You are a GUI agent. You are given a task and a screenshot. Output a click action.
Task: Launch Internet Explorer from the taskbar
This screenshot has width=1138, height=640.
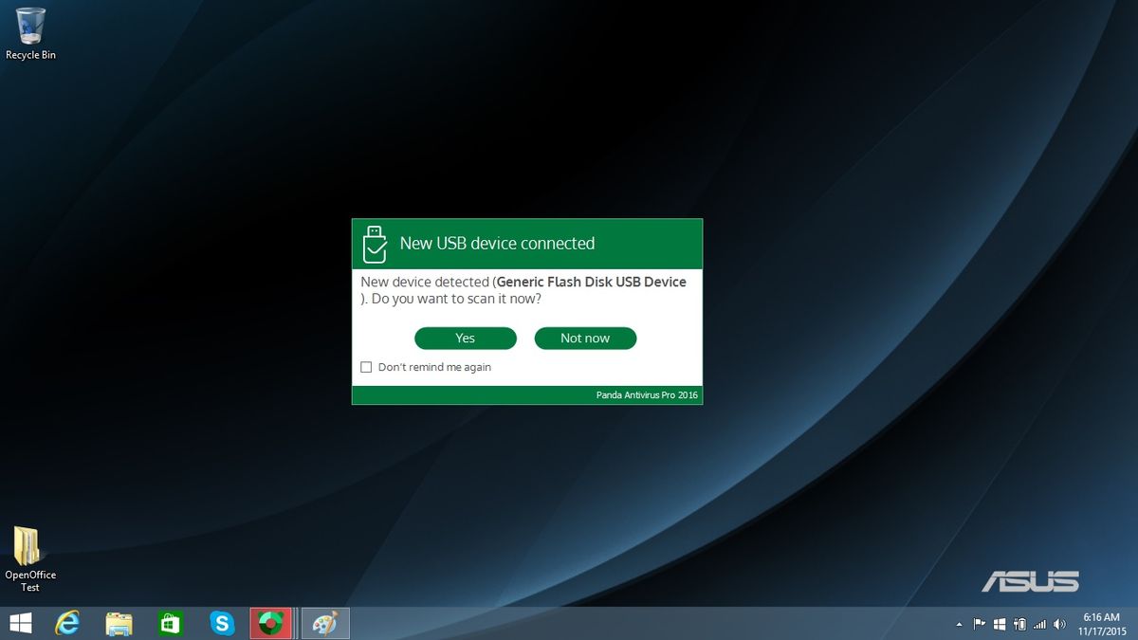coord(67,623)
